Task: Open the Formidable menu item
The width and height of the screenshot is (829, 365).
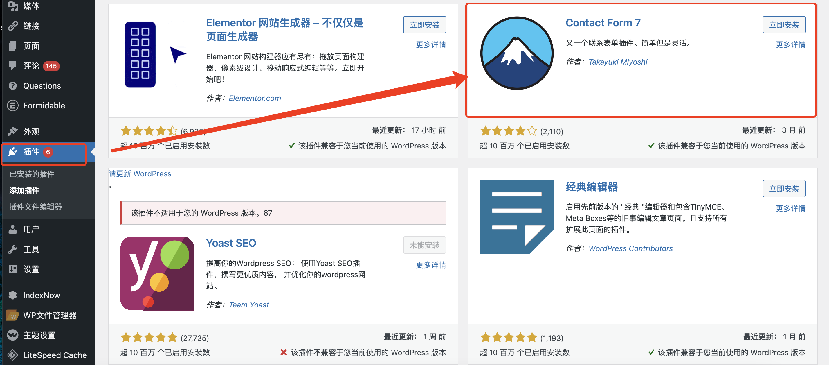Action: (44, 105)
